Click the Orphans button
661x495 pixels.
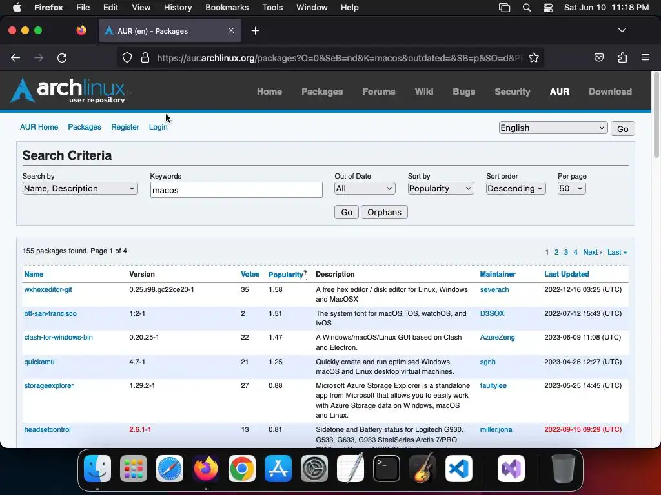click(x=384, y=212)
